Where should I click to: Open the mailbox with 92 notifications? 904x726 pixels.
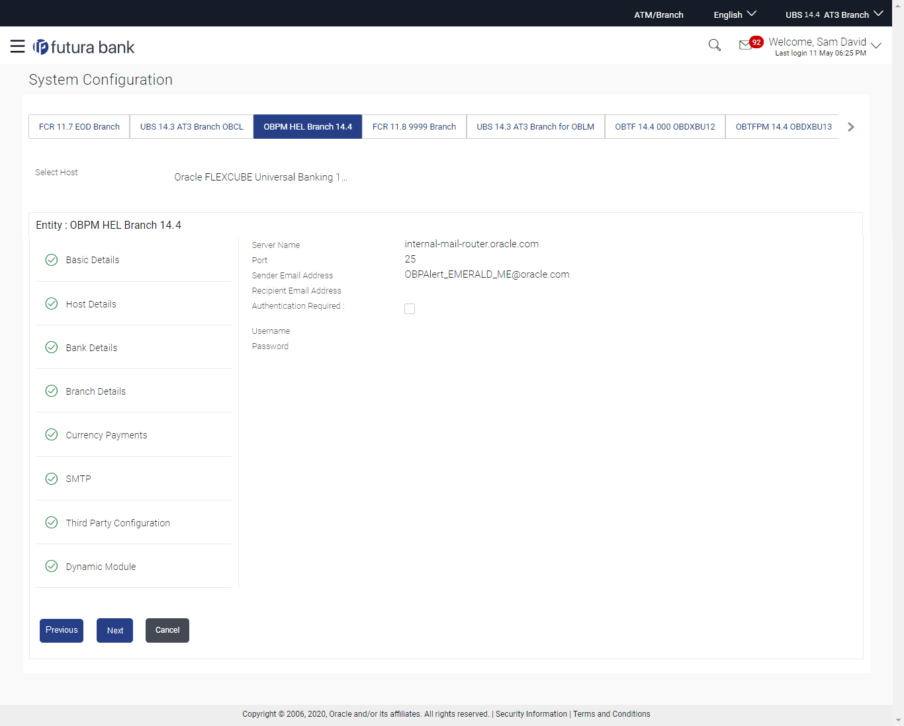tap(750, 44)
